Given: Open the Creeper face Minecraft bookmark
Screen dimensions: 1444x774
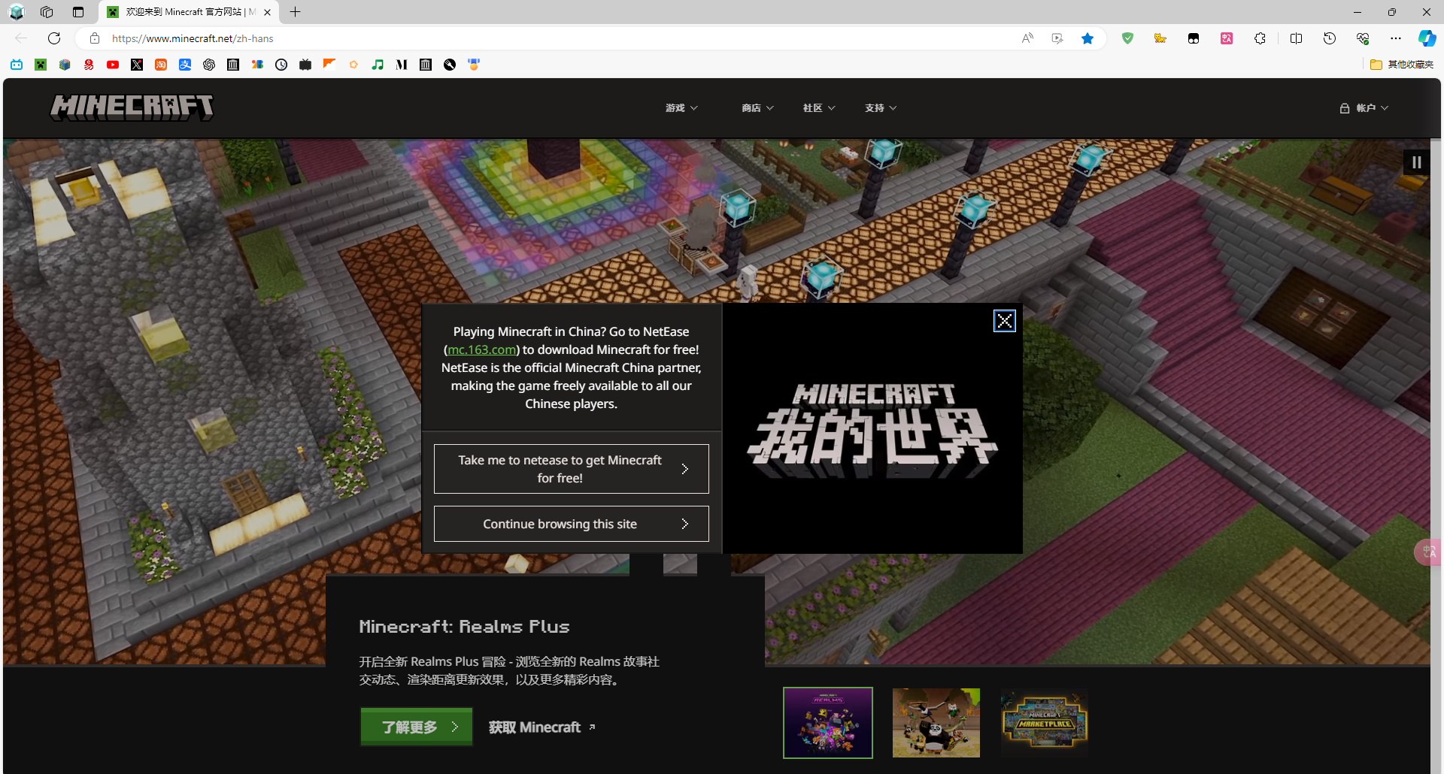Looking at the screenshot, I should point(41,65).
